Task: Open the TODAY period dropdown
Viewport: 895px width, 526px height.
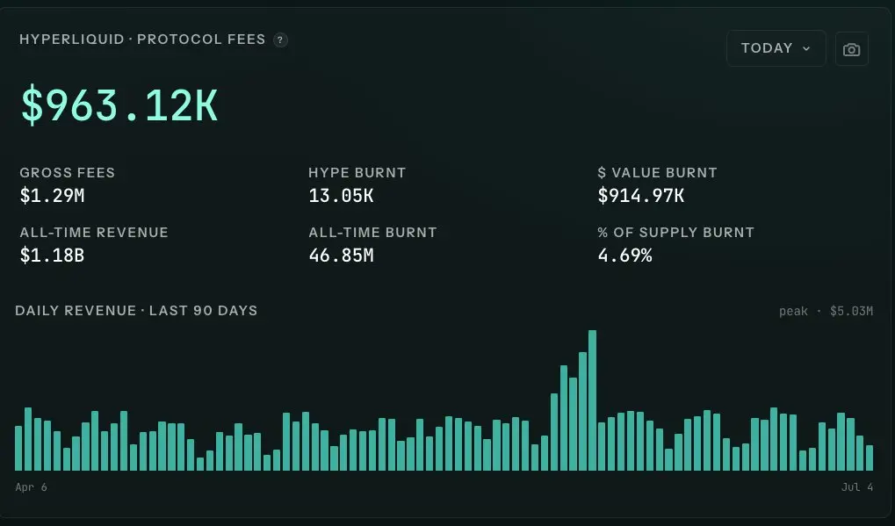Action: [x=776, y=48]
